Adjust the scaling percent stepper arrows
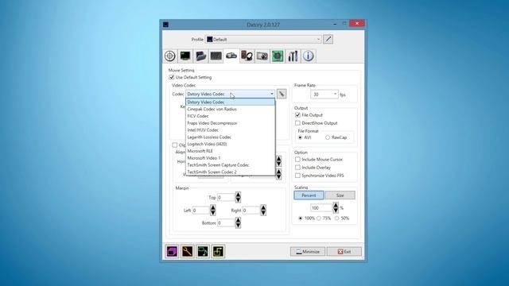 336,207
